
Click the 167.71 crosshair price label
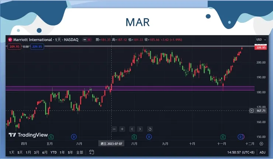[260, 111]
